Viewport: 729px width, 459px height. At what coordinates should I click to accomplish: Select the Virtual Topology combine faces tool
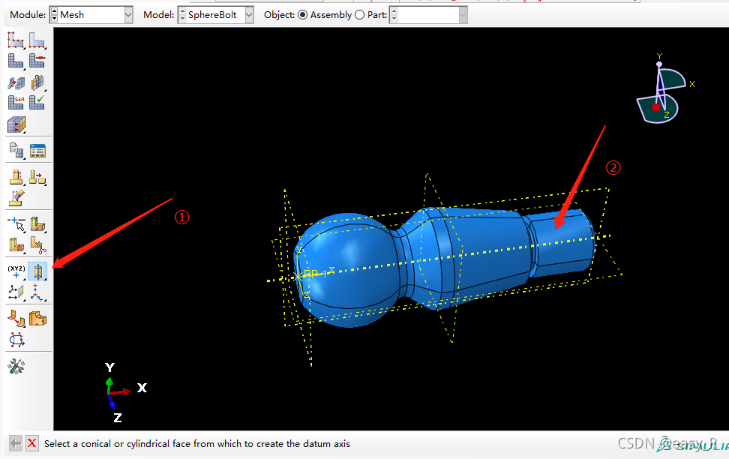click(16, 319)
